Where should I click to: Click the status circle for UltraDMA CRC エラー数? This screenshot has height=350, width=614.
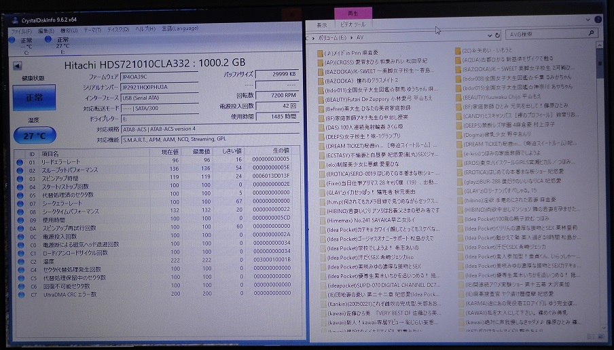(x=21, y=295)
